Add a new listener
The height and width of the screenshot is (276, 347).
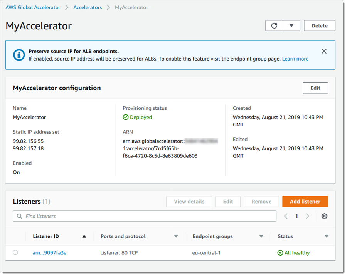(x=305, y=202)
